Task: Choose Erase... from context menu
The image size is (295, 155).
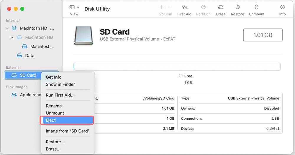Action: 53,149
